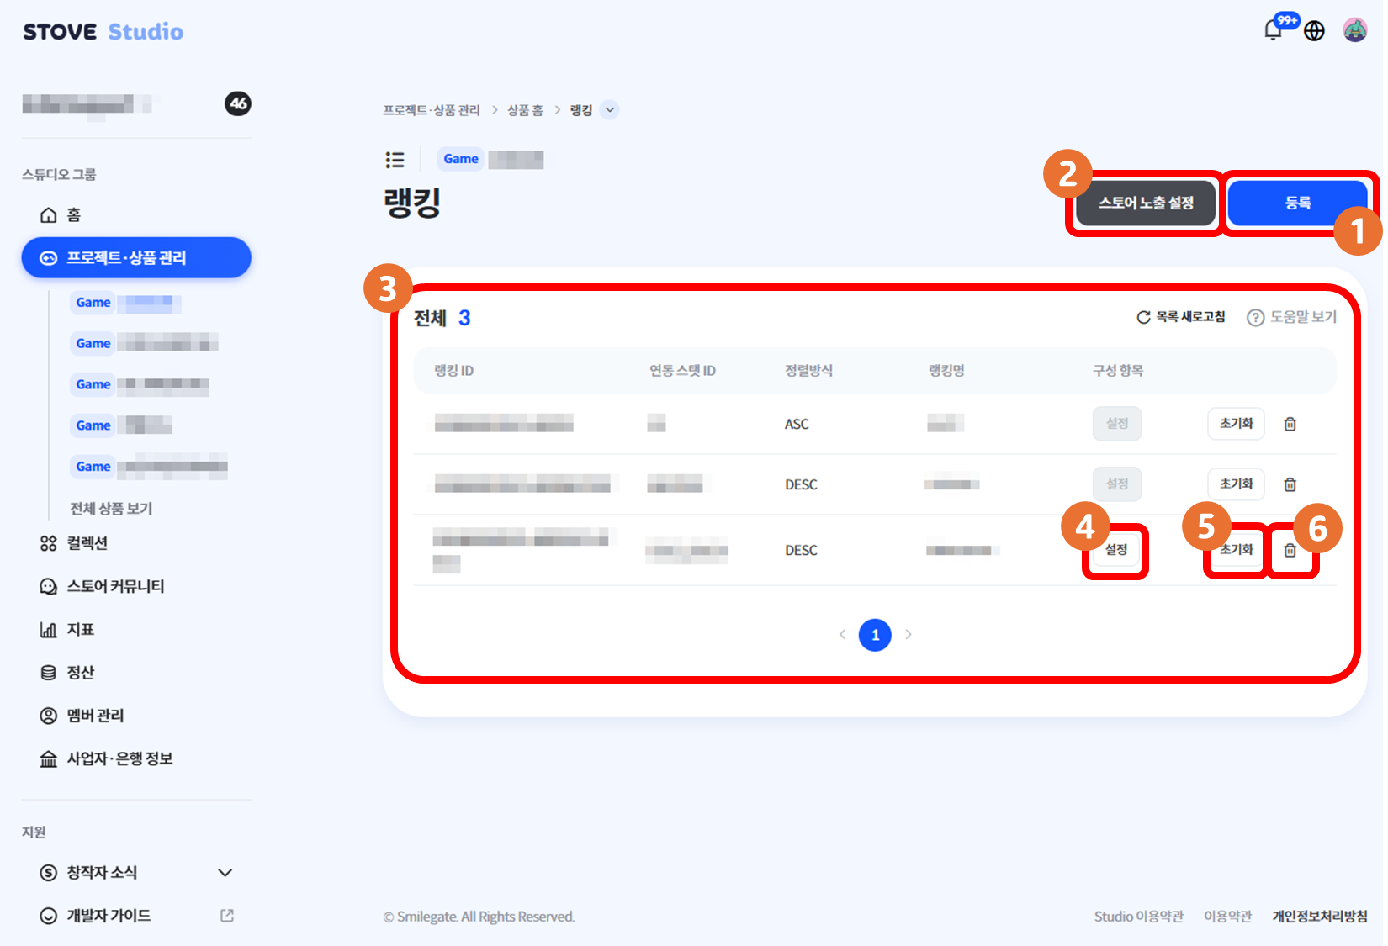Screen dimensions: 1388x946
Task: Click the 스토어 노출 설정 button
Action: click(x=1146, y=203)
